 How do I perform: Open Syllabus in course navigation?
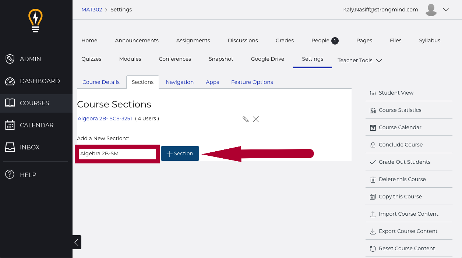pos(430,40)
